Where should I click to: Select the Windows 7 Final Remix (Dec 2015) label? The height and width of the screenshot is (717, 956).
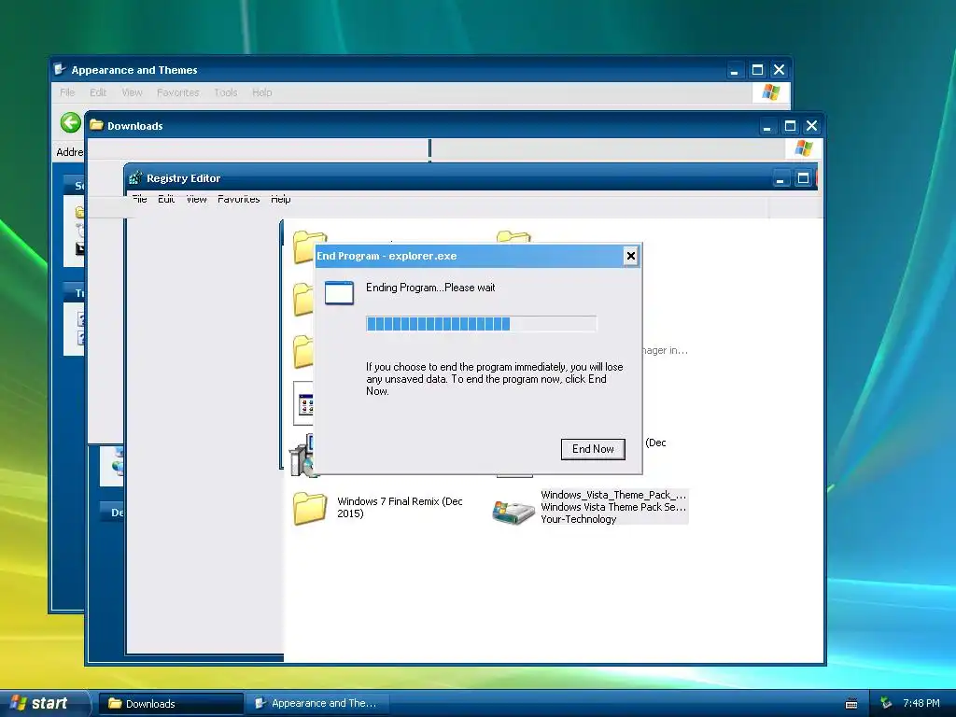(x=400, y=507)
